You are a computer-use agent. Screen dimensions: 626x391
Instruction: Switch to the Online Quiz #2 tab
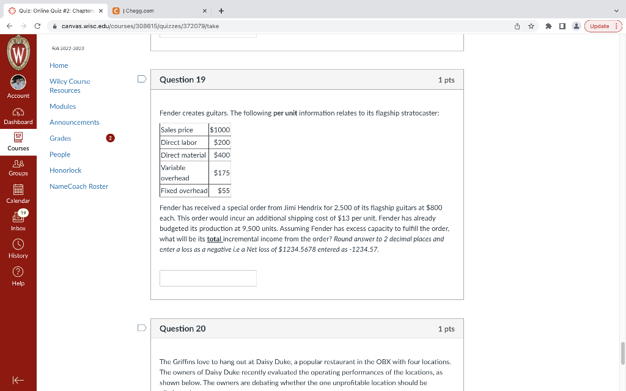[55, 11]
